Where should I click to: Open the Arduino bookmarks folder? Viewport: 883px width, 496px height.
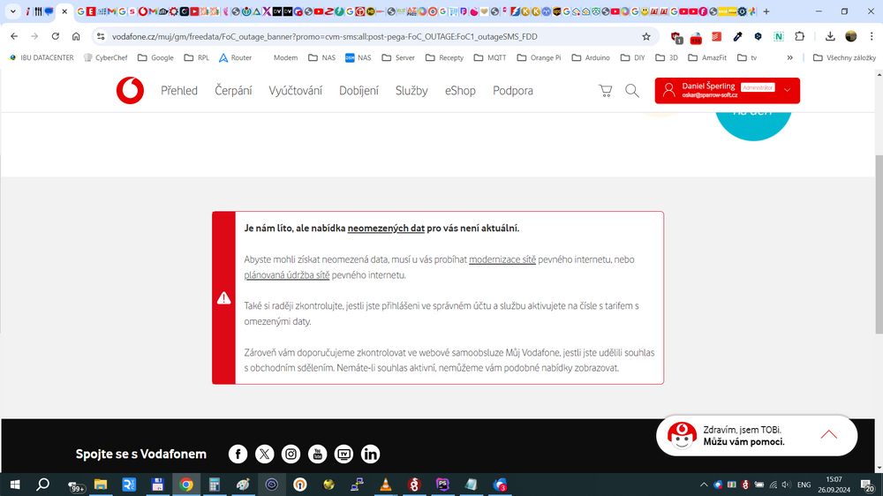click(x=590, y=57)
